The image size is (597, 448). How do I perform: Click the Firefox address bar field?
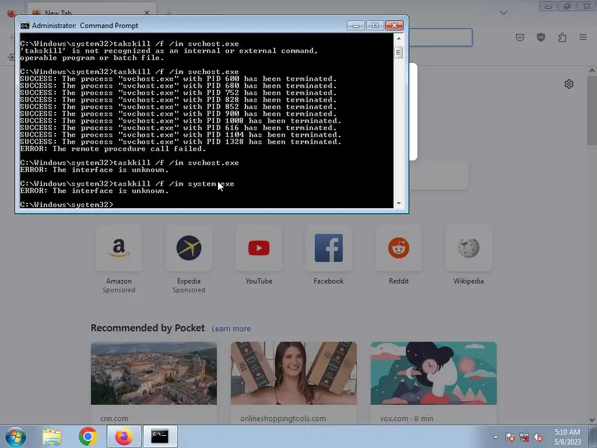pos(441,37)
